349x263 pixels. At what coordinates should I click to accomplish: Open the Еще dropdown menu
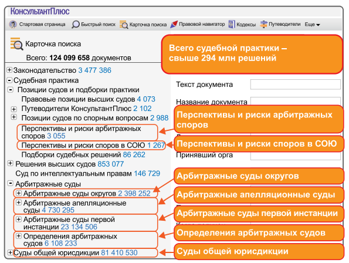click(312, 25)
